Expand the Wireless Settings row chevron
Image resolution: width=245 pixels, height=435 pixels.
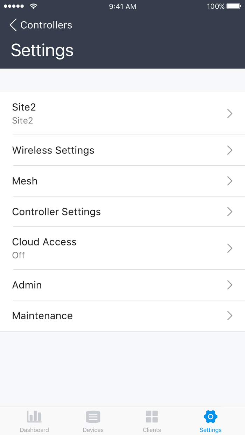[230, 150]
